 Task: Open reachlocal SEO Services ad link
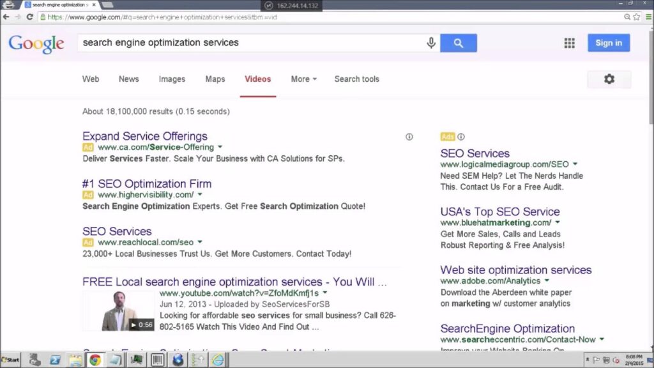pos(117,231)
